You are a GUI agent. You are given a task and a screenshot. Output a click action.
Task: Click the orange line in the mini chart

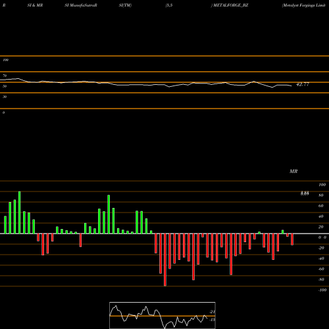(163, 316)
